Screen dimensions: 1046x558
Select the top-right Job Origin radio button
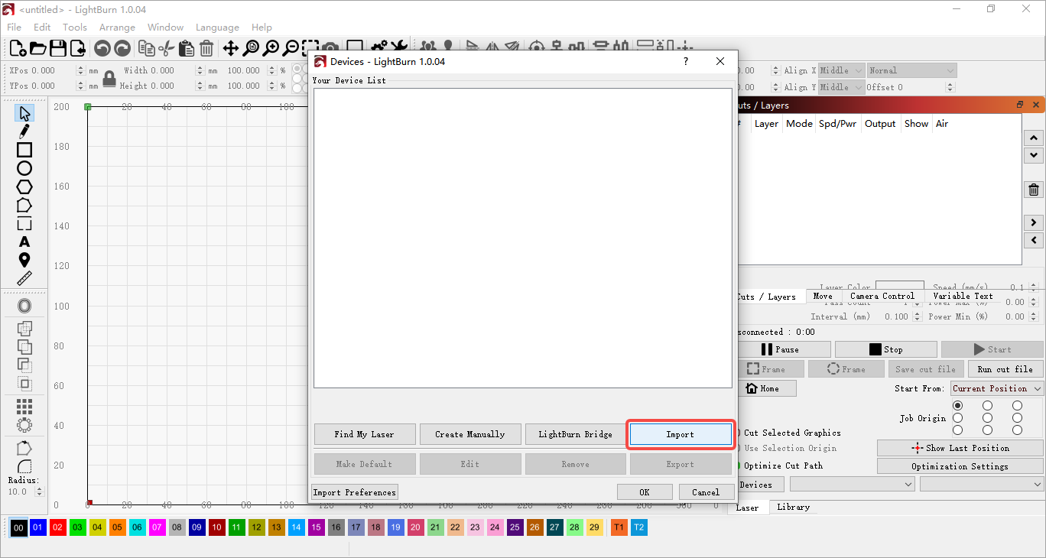[1017, 405]
